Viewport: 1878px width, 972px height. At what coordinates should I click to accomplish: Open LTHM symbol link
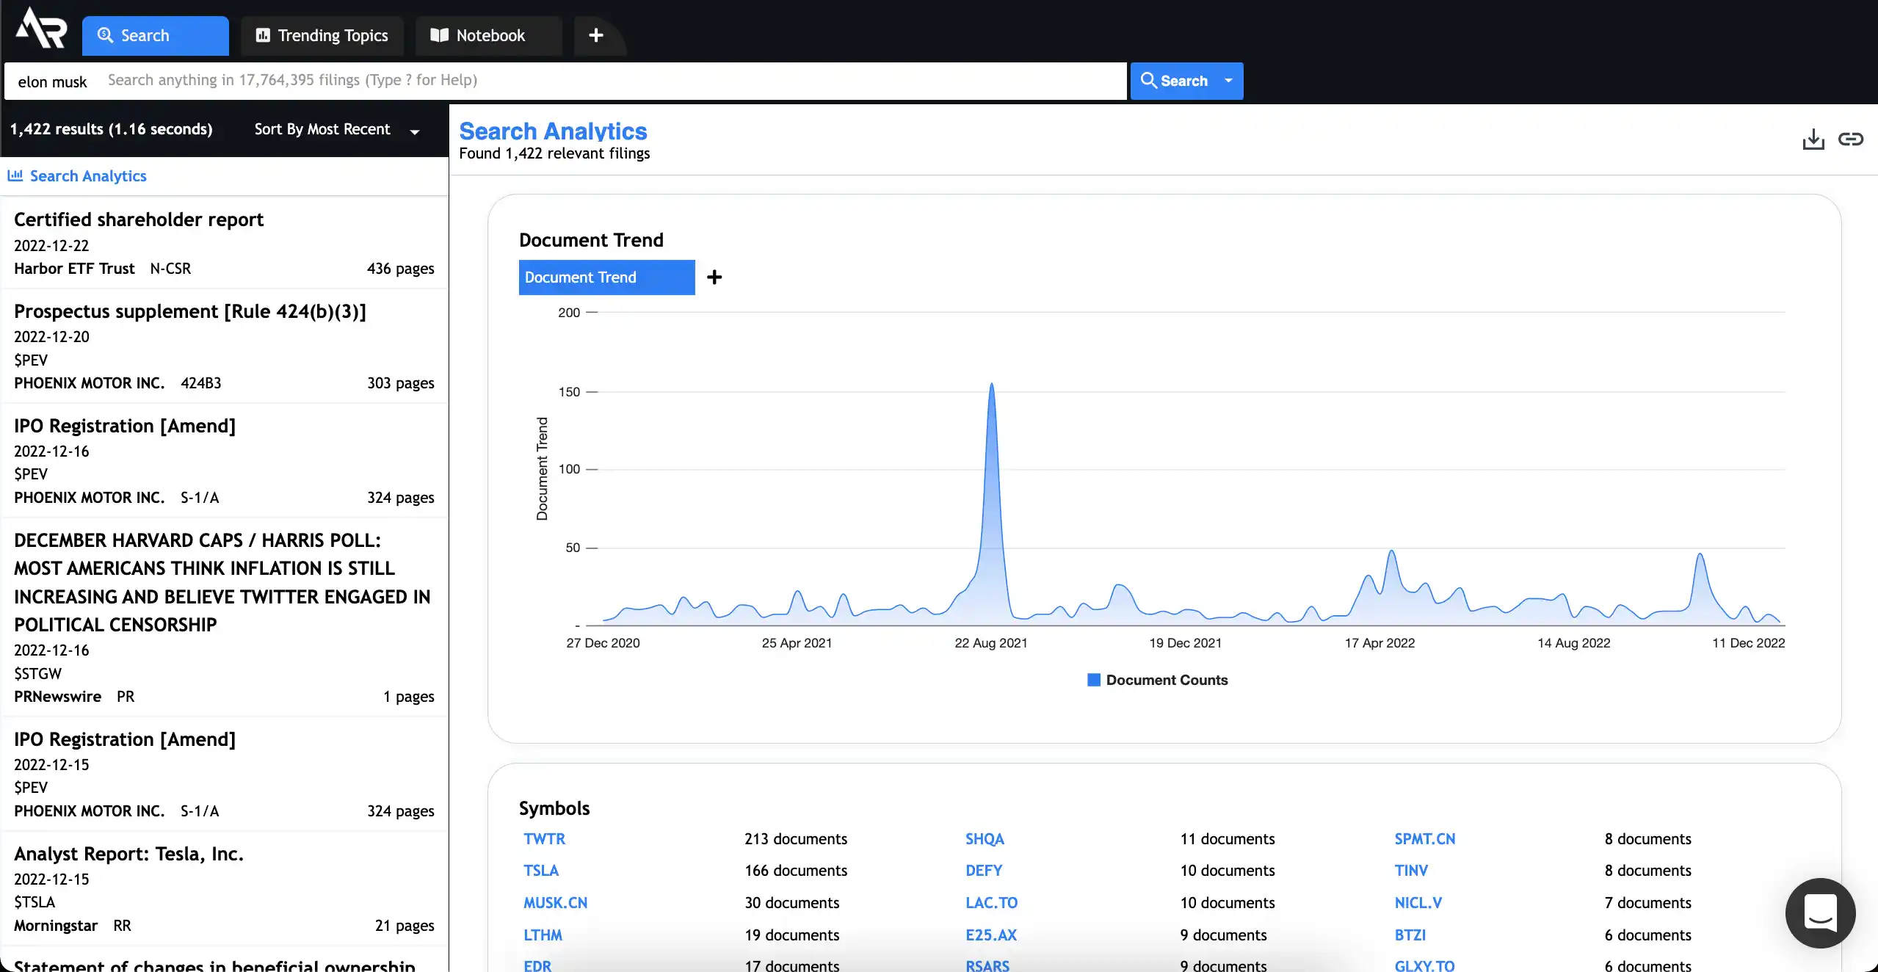[x=543, y=935]
